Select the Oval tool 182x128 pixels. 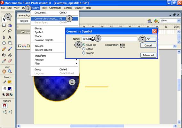4,43
